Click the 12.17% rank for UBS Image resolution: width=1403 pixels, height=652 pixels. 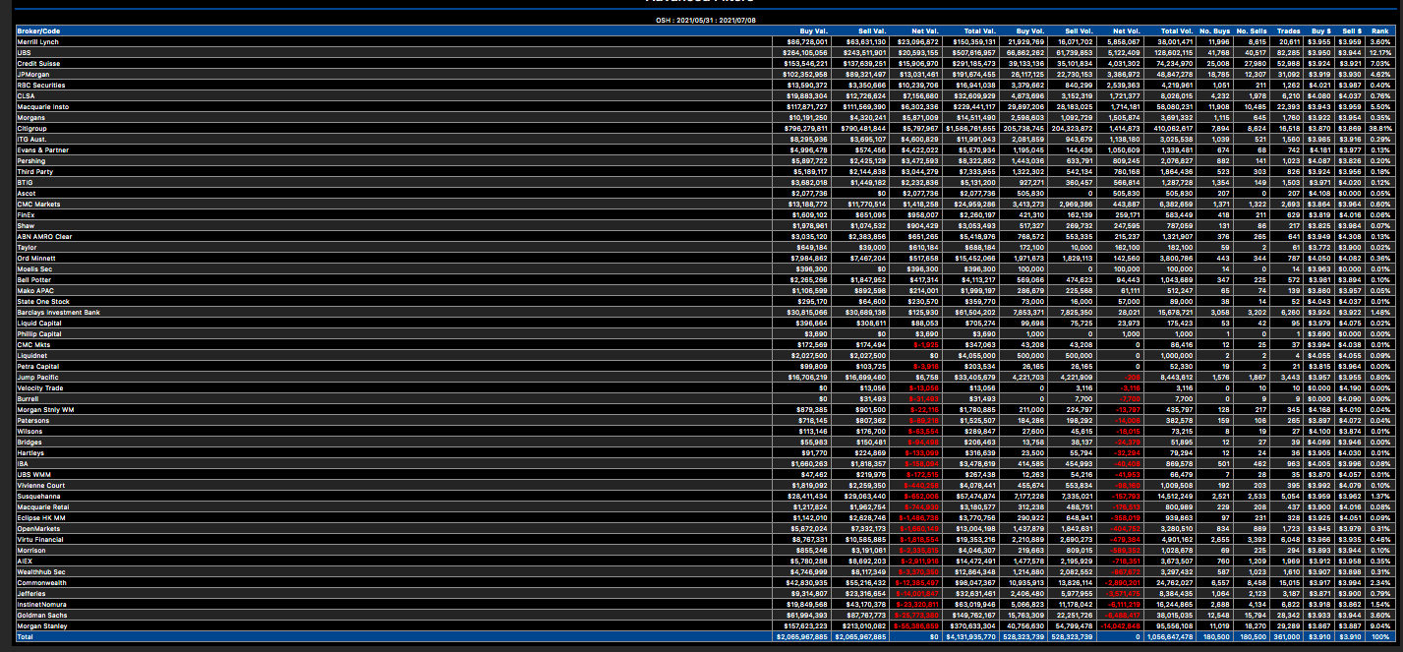pos(1379,52)
